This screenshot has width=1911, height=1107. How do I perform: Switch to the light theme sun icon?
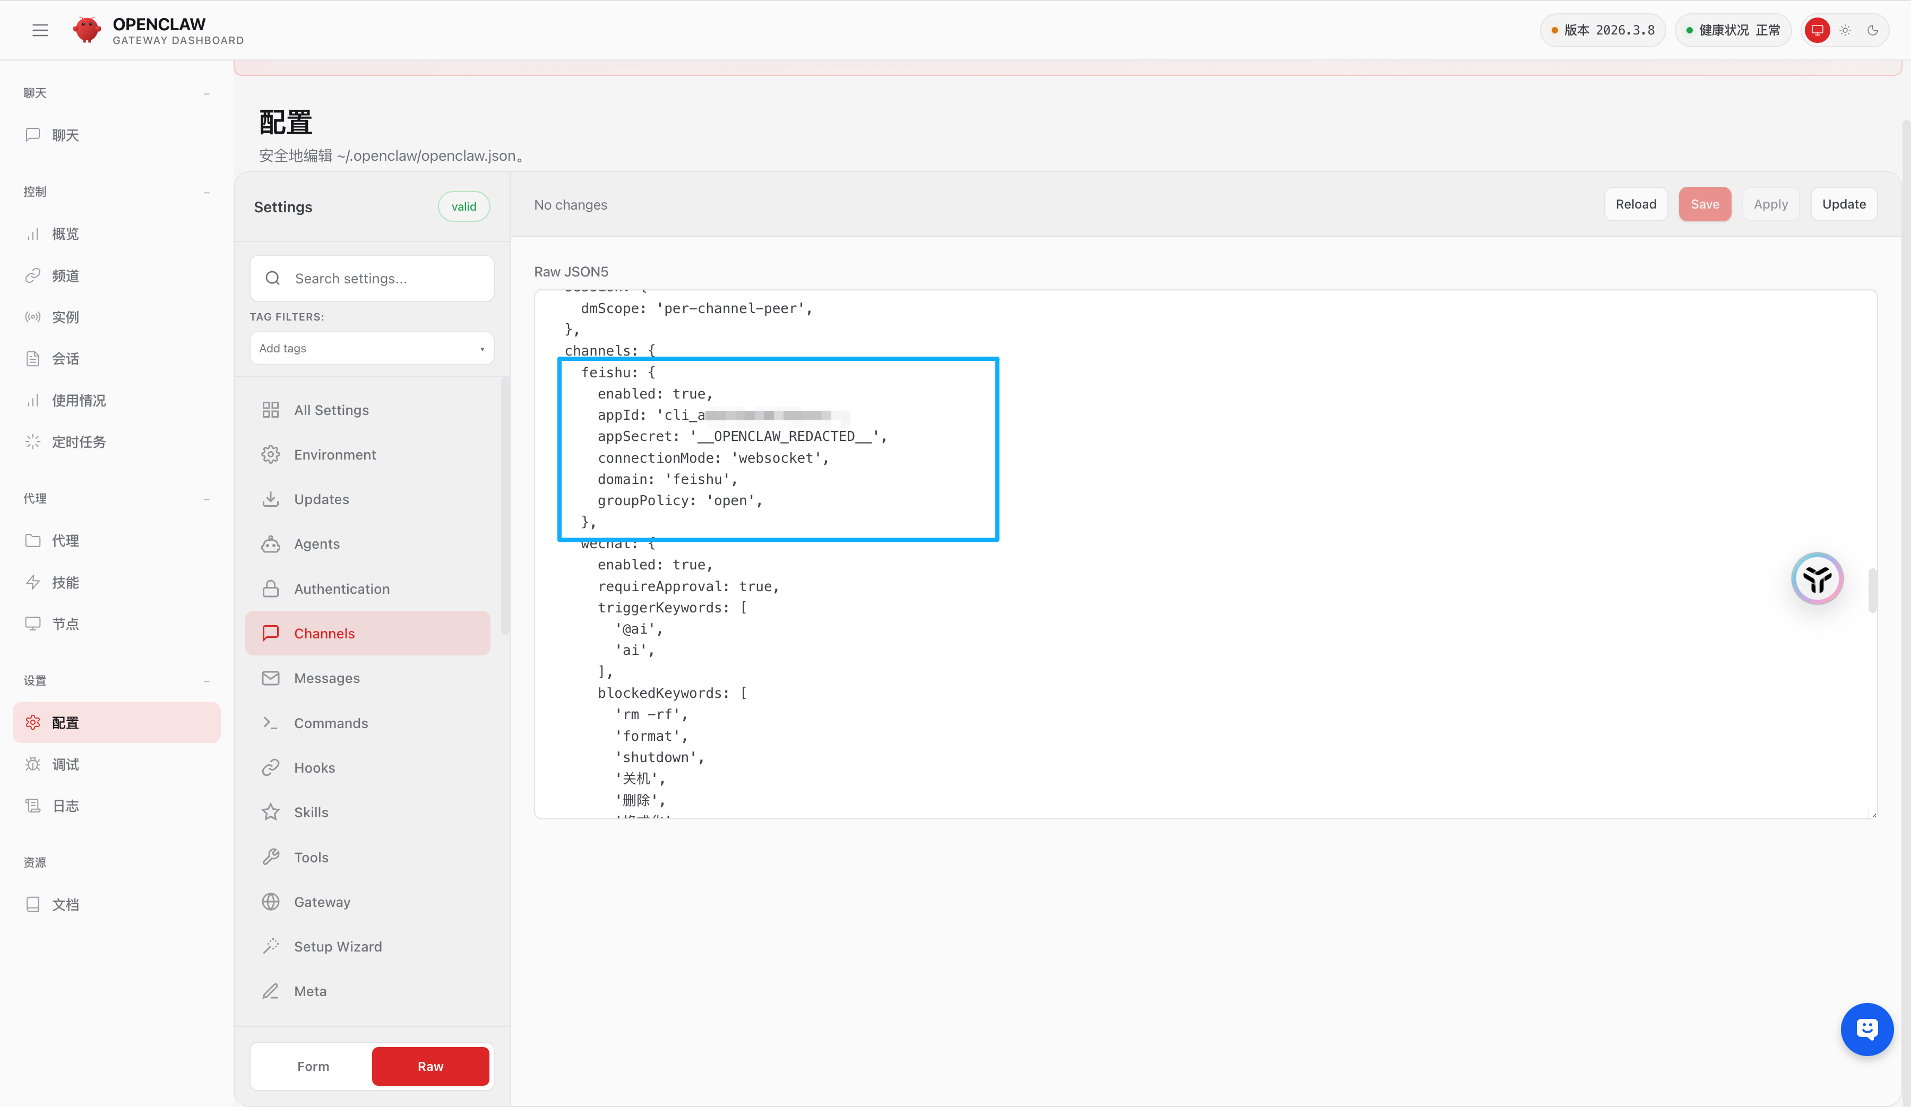[1845, 30]
